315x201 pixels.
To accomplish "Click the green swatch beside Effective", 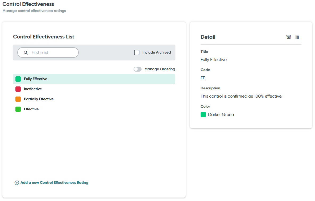I will pos(18,109).
